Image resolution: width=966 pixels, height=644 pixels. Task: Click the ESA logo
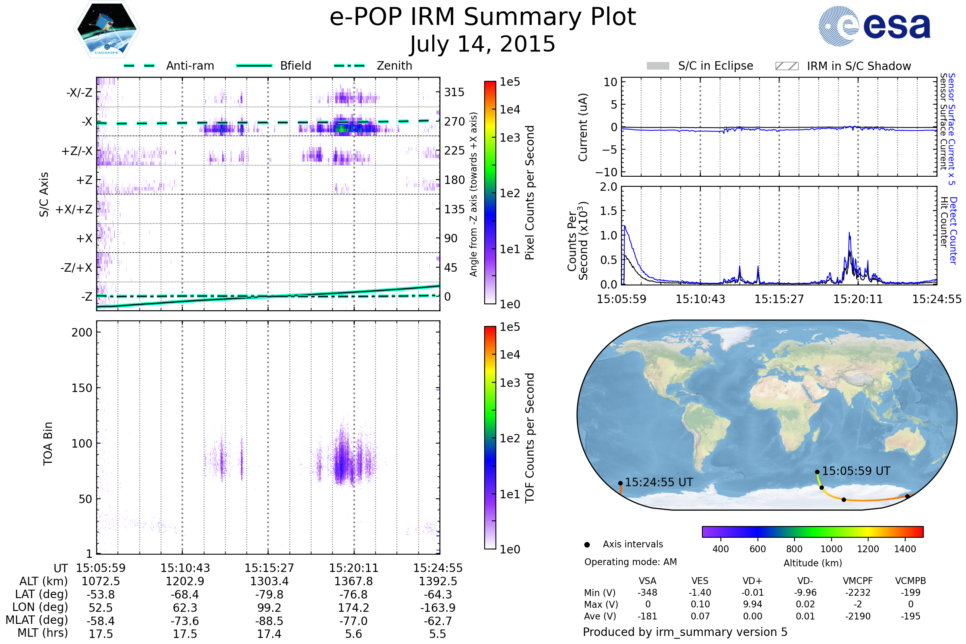[874, 26]
